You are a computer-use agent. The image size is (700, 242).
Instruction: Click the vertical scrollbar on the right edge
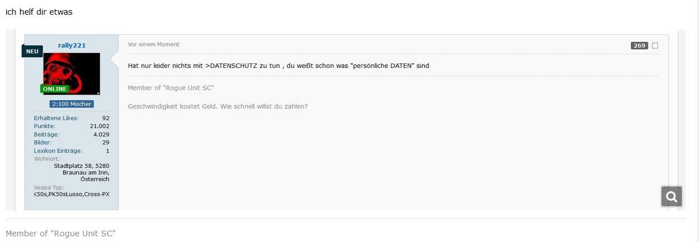(698, 113)
